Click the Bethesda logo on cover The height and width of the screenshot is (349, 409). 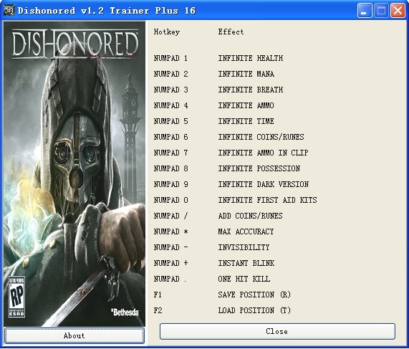125,312
